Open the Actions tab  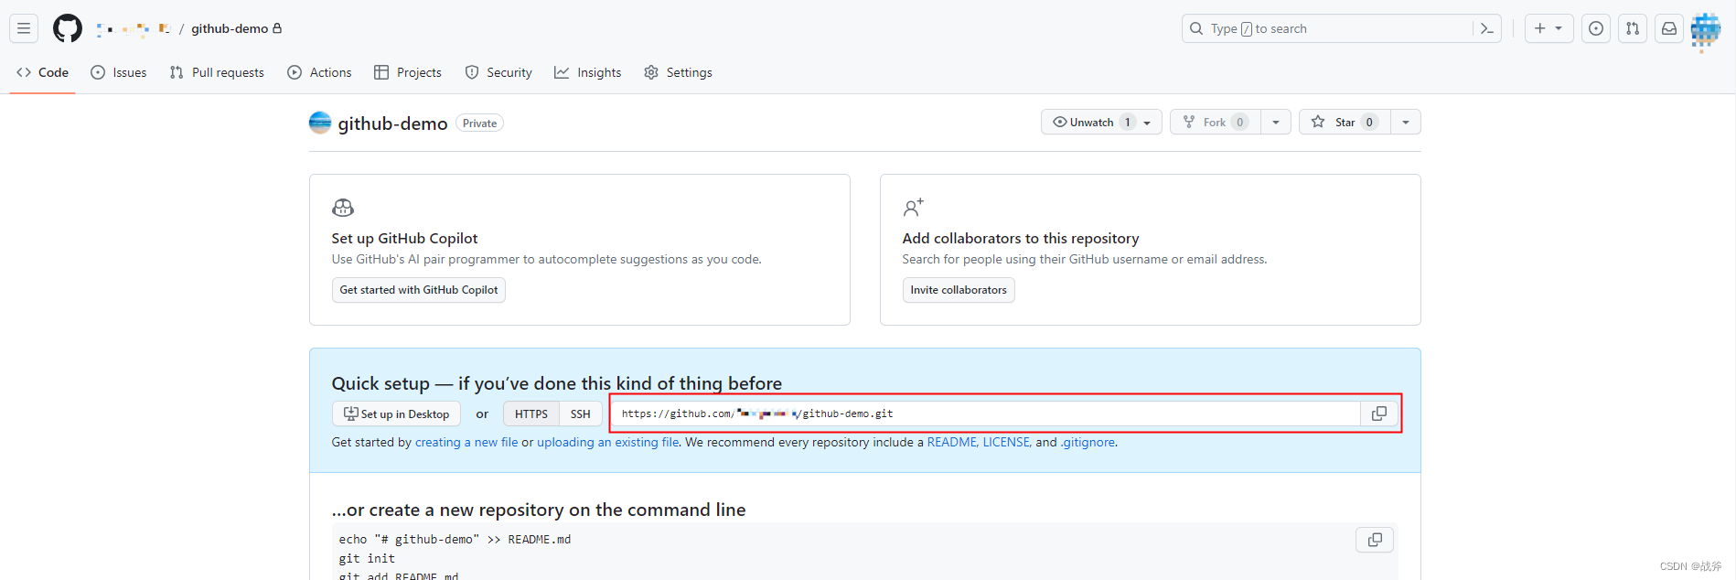(x=319, y=72)
